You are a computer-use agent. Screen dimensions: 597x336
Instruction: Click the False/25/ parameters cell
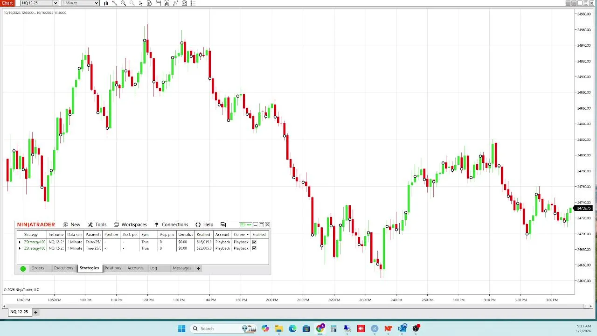93,242
